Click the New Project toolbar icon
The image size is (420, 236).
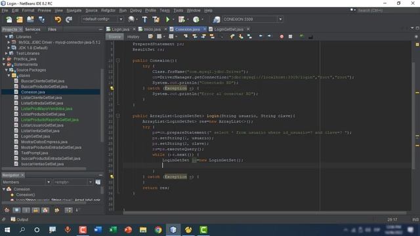pyautogui.click(x=20, y=19)
